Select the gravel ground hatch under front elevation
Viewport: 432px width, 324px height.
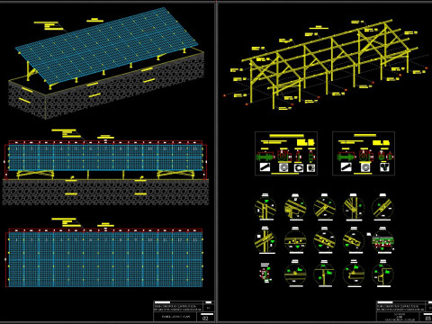[105, 193]
